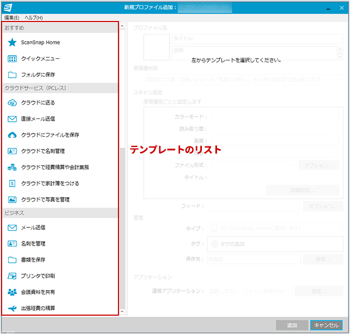Select the ScanSnap Home star icon
The image size is (350, 334).
click(12, 43)
